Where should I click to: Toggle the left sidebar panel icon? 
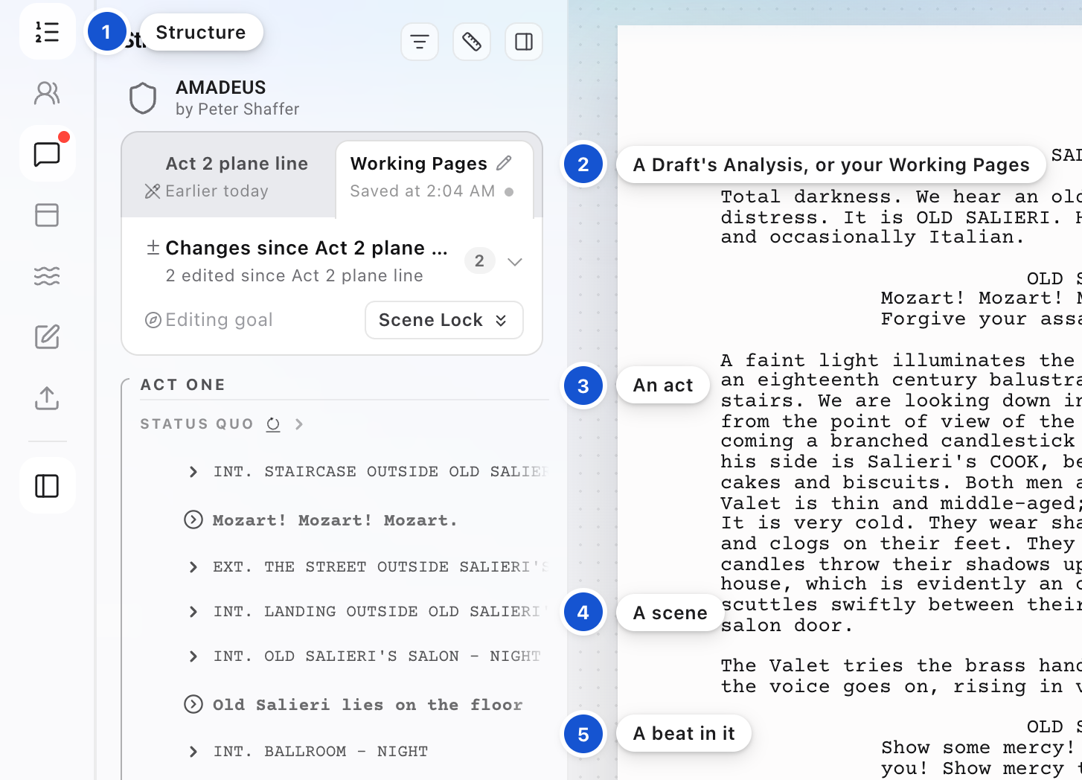pos(47,486)
